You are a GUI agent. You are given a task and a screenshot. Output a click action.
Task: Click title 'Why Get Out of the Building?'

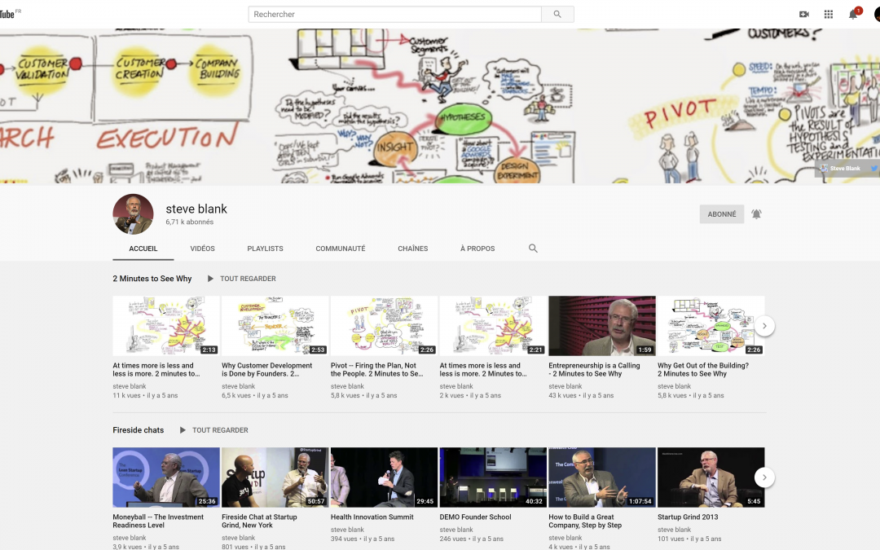click(x=703, y=369)
